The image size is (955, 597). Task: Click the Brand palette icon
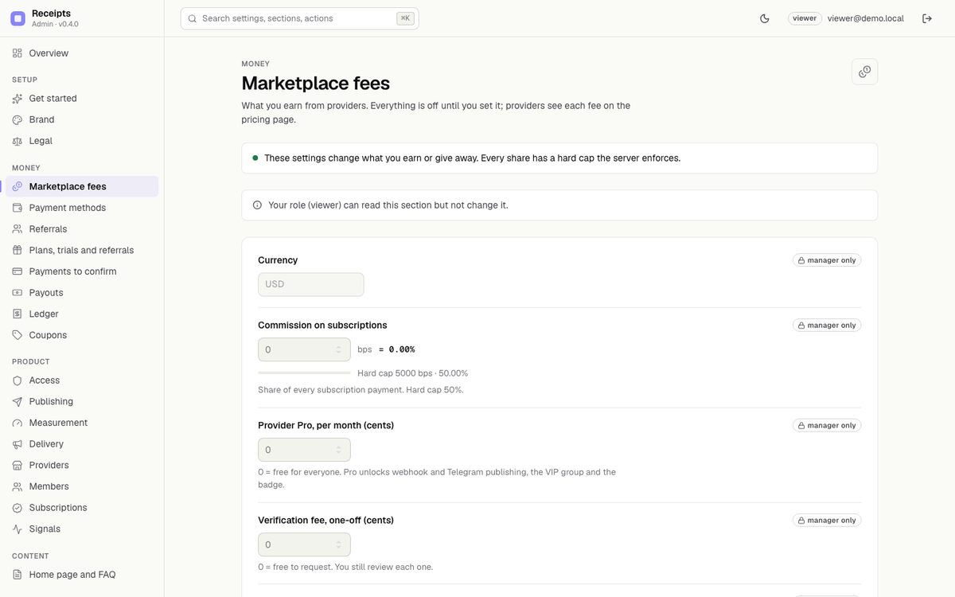18,119
